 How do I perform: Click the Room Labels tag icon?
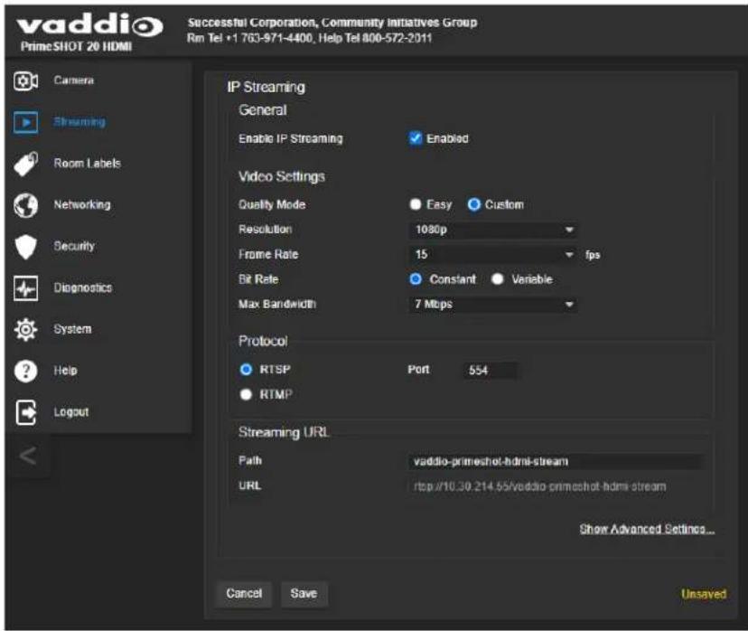point(26,164)
